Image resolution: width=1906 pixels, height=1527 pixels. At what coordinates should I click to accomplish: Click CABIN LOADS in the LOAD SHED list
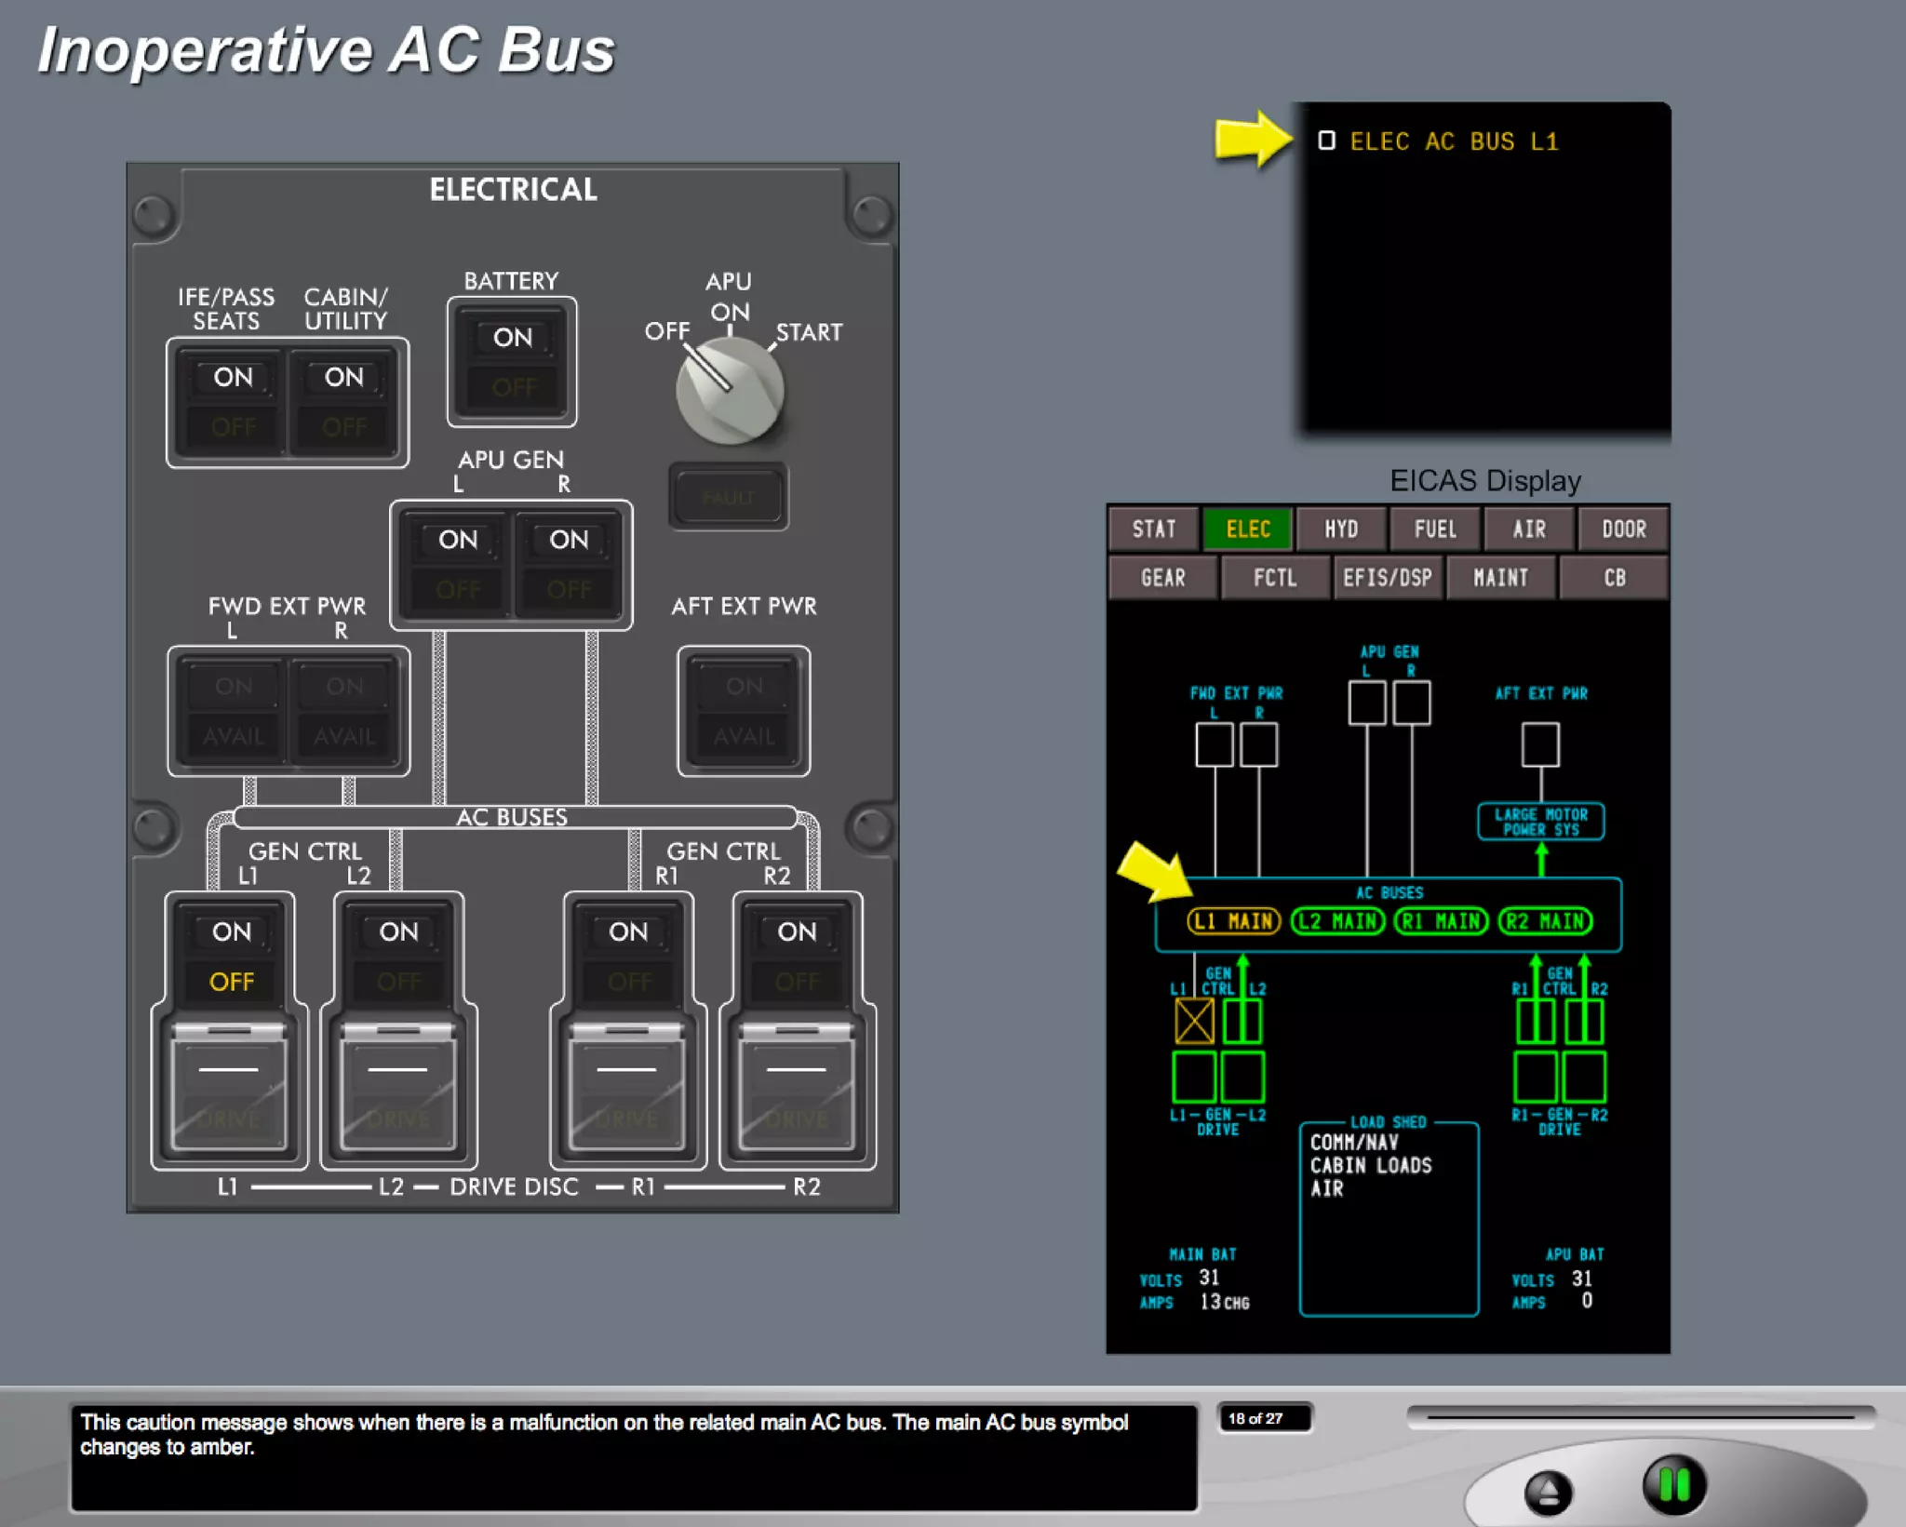point(1371,1166)
